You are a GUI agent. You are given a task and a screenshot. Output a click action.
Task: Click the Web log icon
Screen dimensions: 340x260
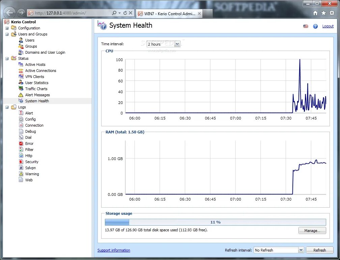pyautogui.click(x=21, y=180)
